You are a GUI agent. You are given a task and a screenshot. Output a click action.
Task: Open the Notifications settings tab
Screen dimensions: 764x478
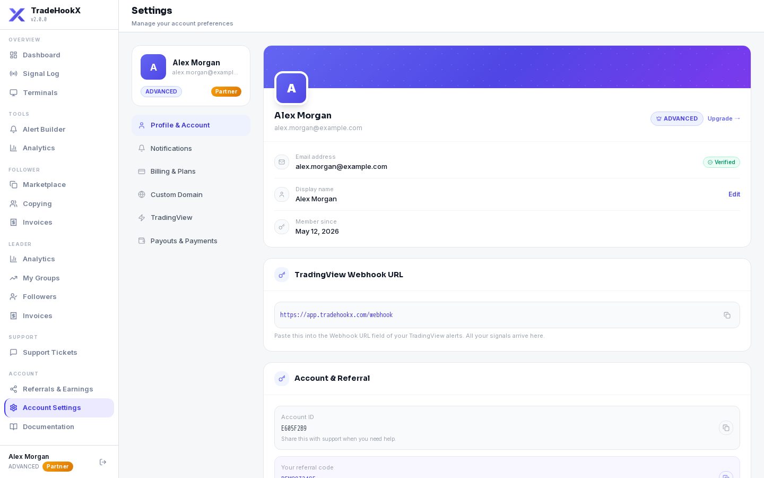click(x=191, y=149)
